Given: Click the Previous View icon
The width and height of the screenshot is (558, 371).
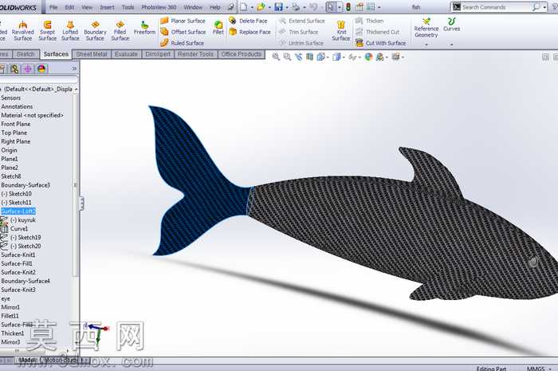Looking at the screenshot, I should [298, 57].
